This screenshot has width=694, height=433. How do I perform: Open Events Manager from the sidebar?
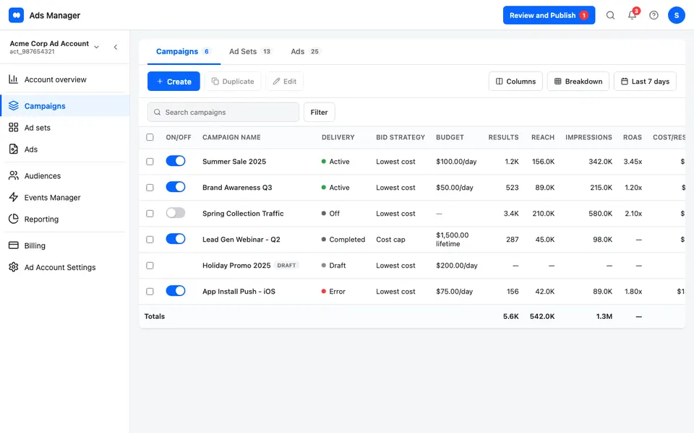click(x=65, y=198)
